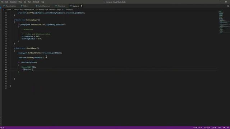Place cursor on the PursuePlayer() method line
230x129 pixels.
tap(27, 20)
